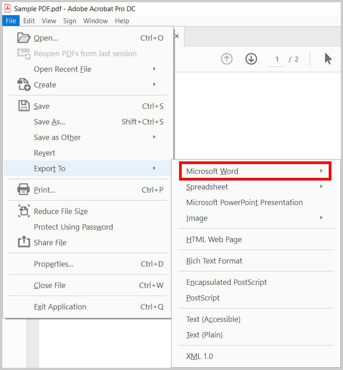The width and height of the screenshot is (343, 370).
Task: Export as XML 1.0
Action: point(256,356)
